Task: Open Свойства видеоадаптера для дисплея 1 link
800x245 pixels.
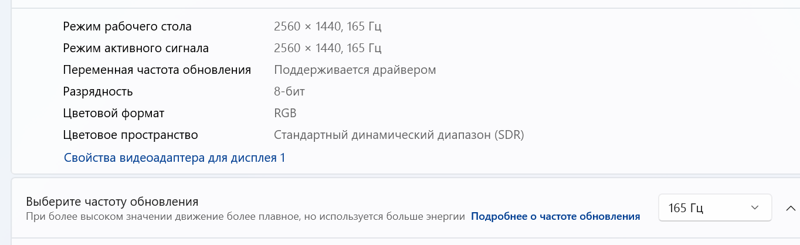Action: pos(174,158)
